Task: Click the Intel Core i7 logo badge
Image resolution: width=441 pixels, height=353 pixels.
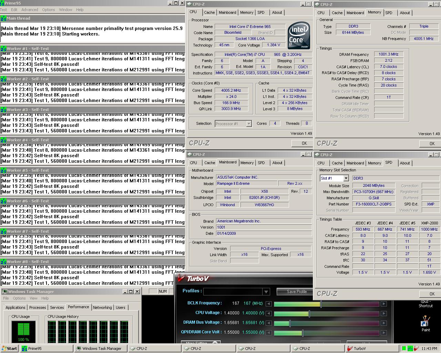Action: pos(298,36)
